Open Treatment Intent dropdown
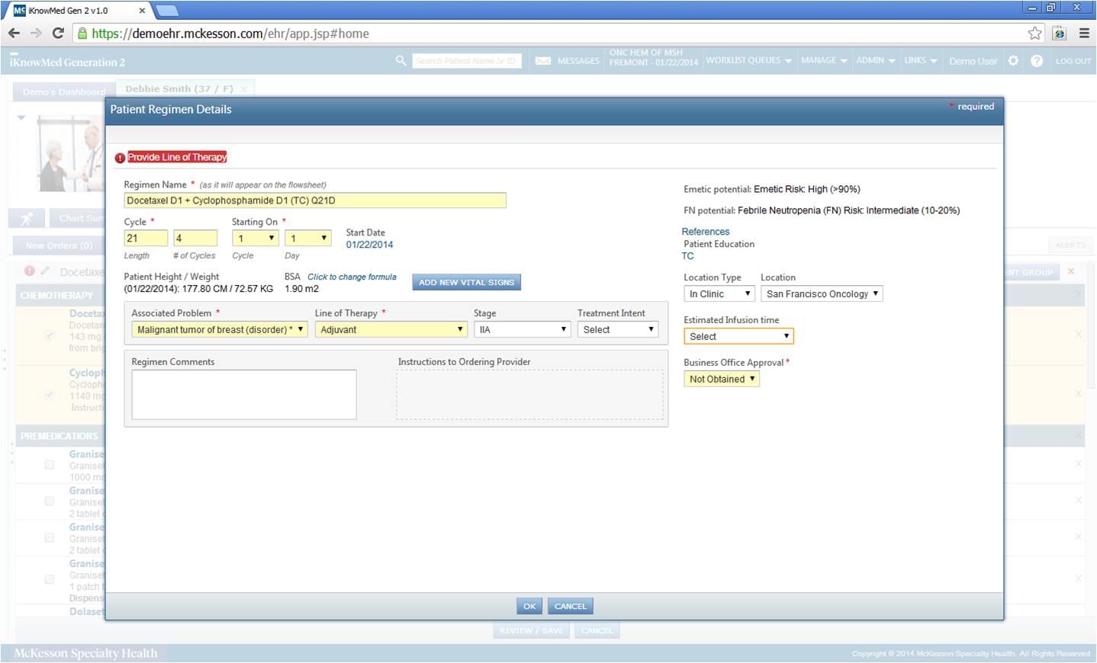The width and height of the screenshot is (1097, 663). click(x=618, y=330)
